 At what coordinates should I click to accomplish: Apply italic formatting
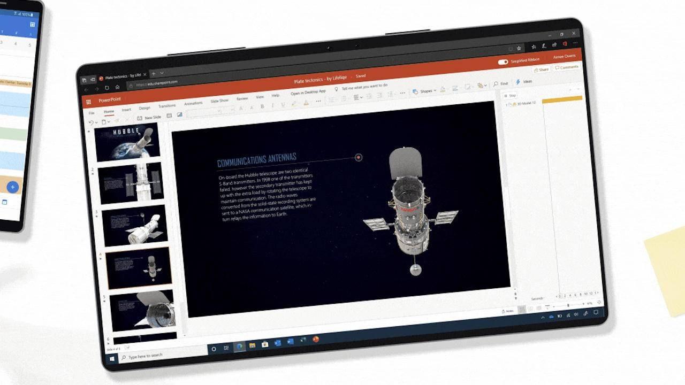pyautogui.click(x=272, y=105)
